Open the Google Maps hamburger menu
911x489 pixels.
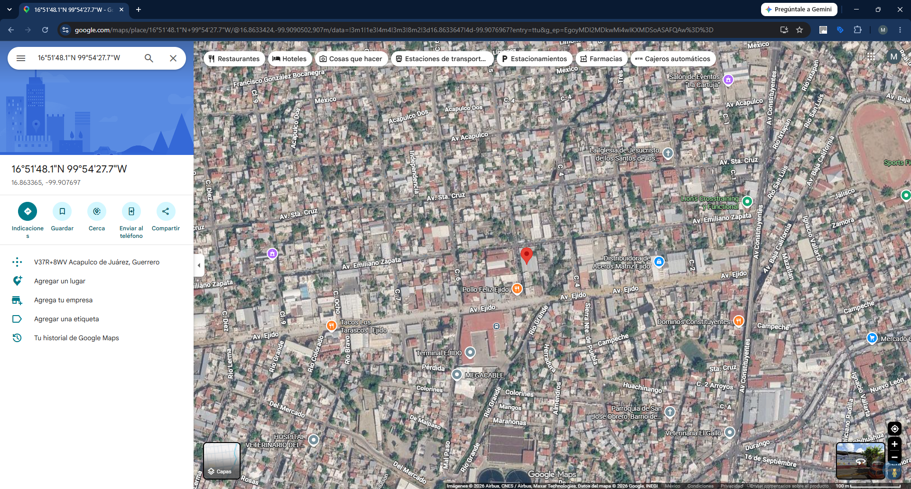click(x=21, y=58)
